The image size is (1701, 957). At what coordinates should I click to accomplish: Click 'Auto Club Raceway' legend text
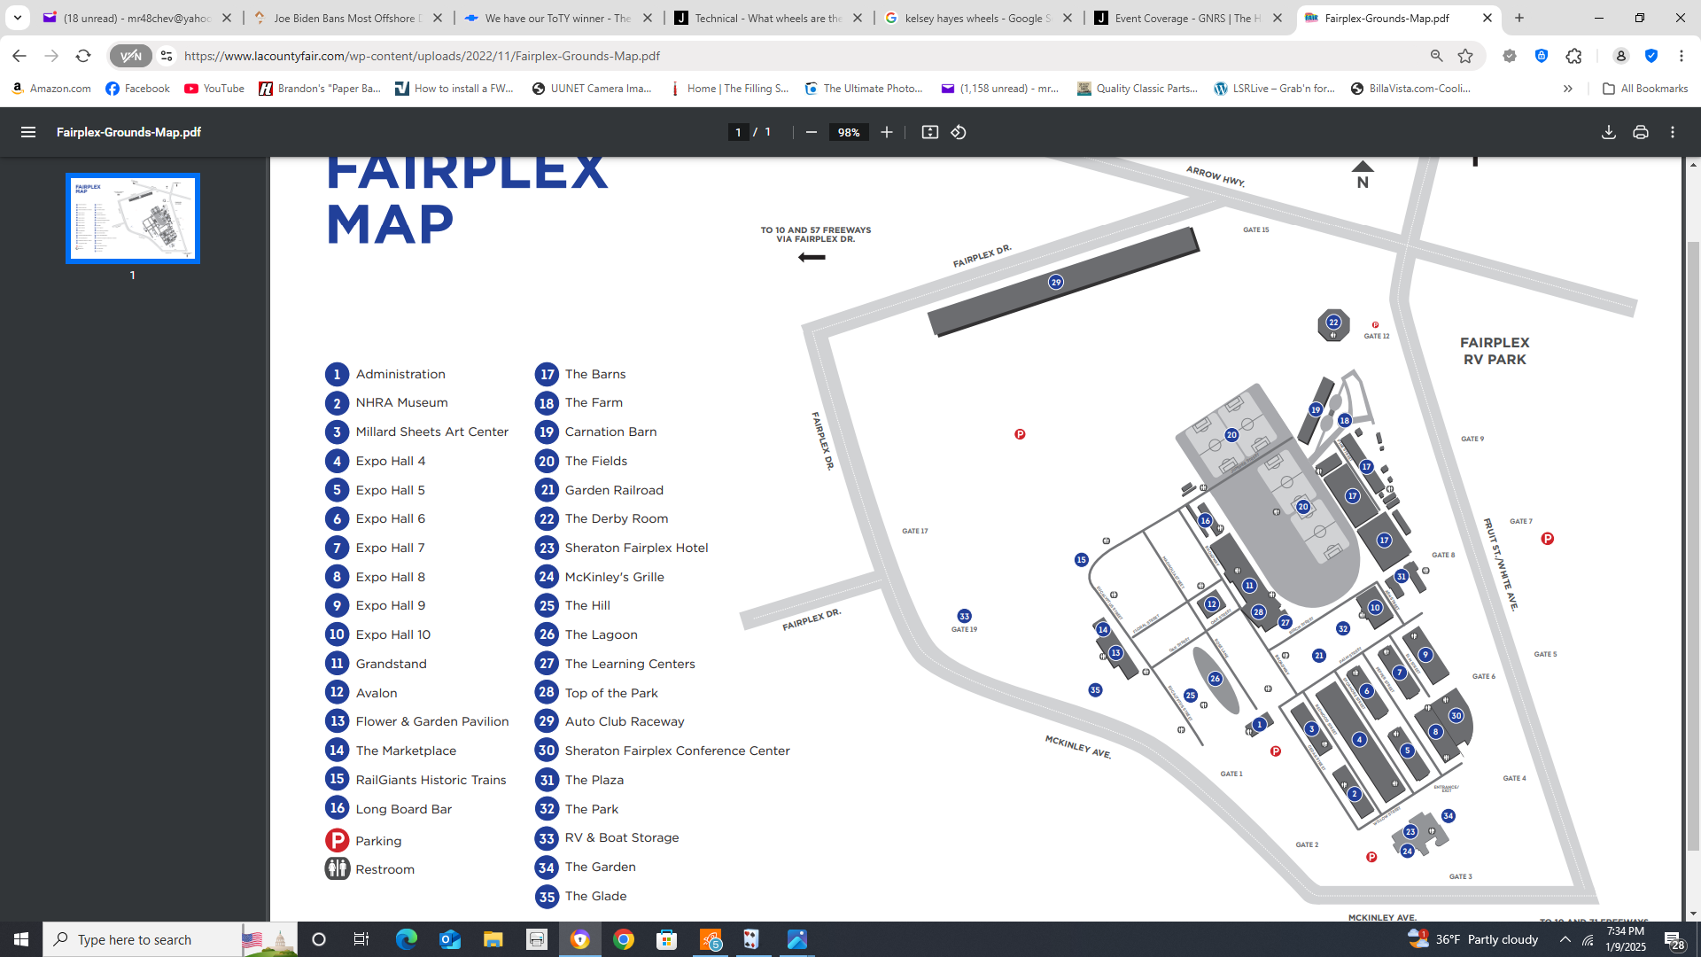[625, 721]
